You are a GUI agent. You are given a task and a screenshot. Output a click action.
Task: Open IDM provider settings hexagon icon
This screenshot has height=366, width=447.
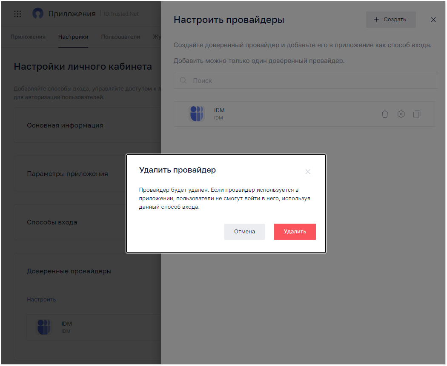click(x=401, y=114)
